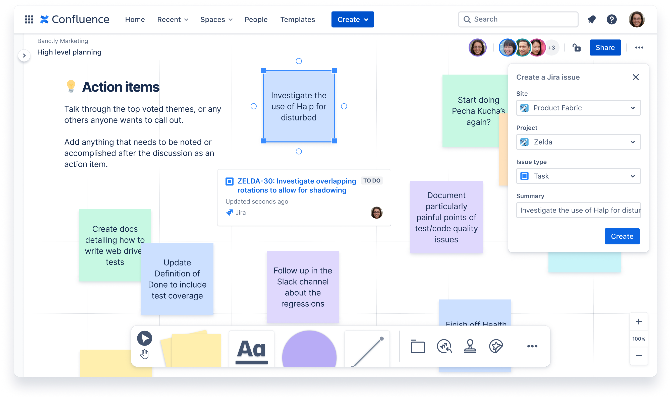Go to the People section
Viewport: 671px width, 397px height.
pyautogui.click(x=256, y=19)
